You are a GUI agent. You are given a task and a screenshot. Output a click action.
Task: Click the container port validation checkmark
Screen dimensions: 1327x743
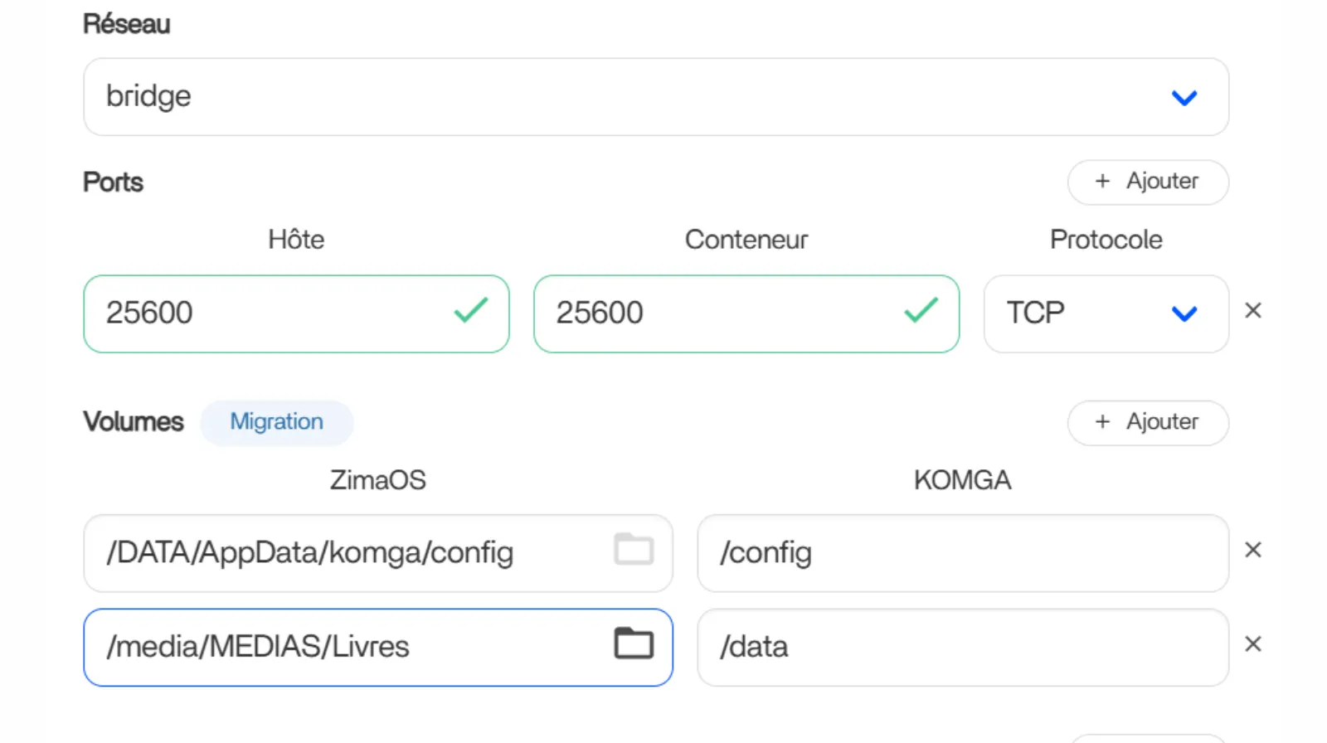click(921, 311)
